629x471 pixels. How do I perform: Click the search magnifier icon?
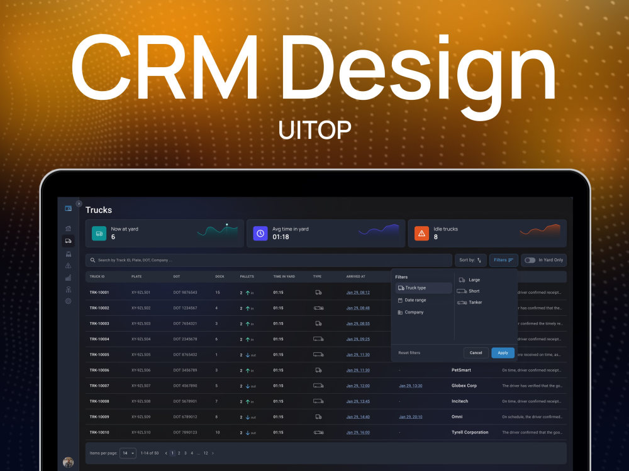[92, 260]
